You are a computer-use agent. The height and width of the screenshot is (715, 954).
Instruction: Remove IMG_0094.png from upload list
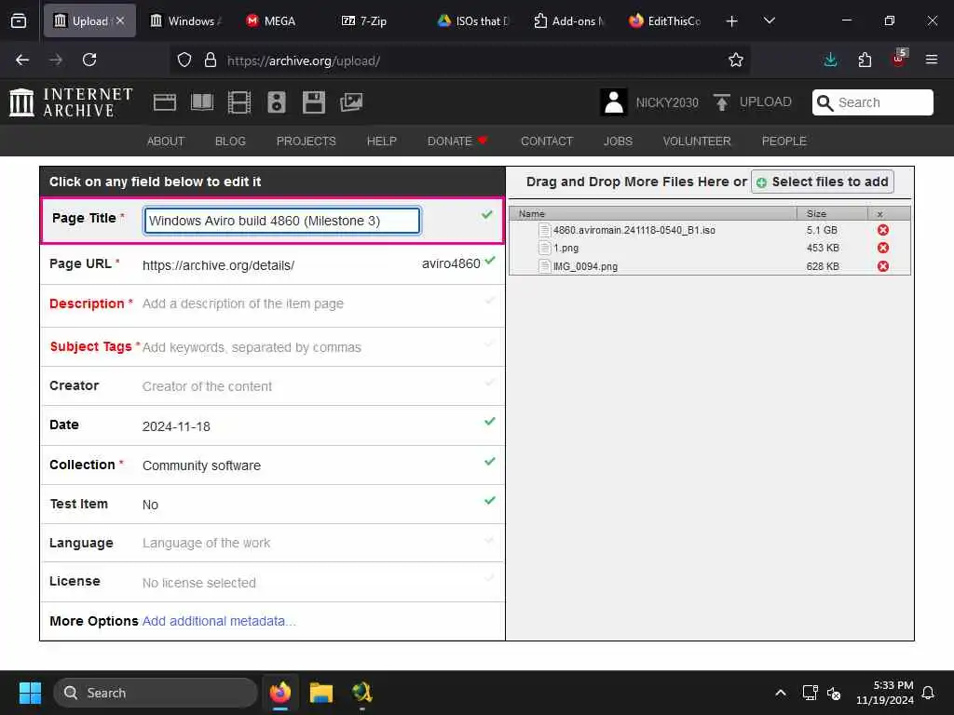[883, 266]
